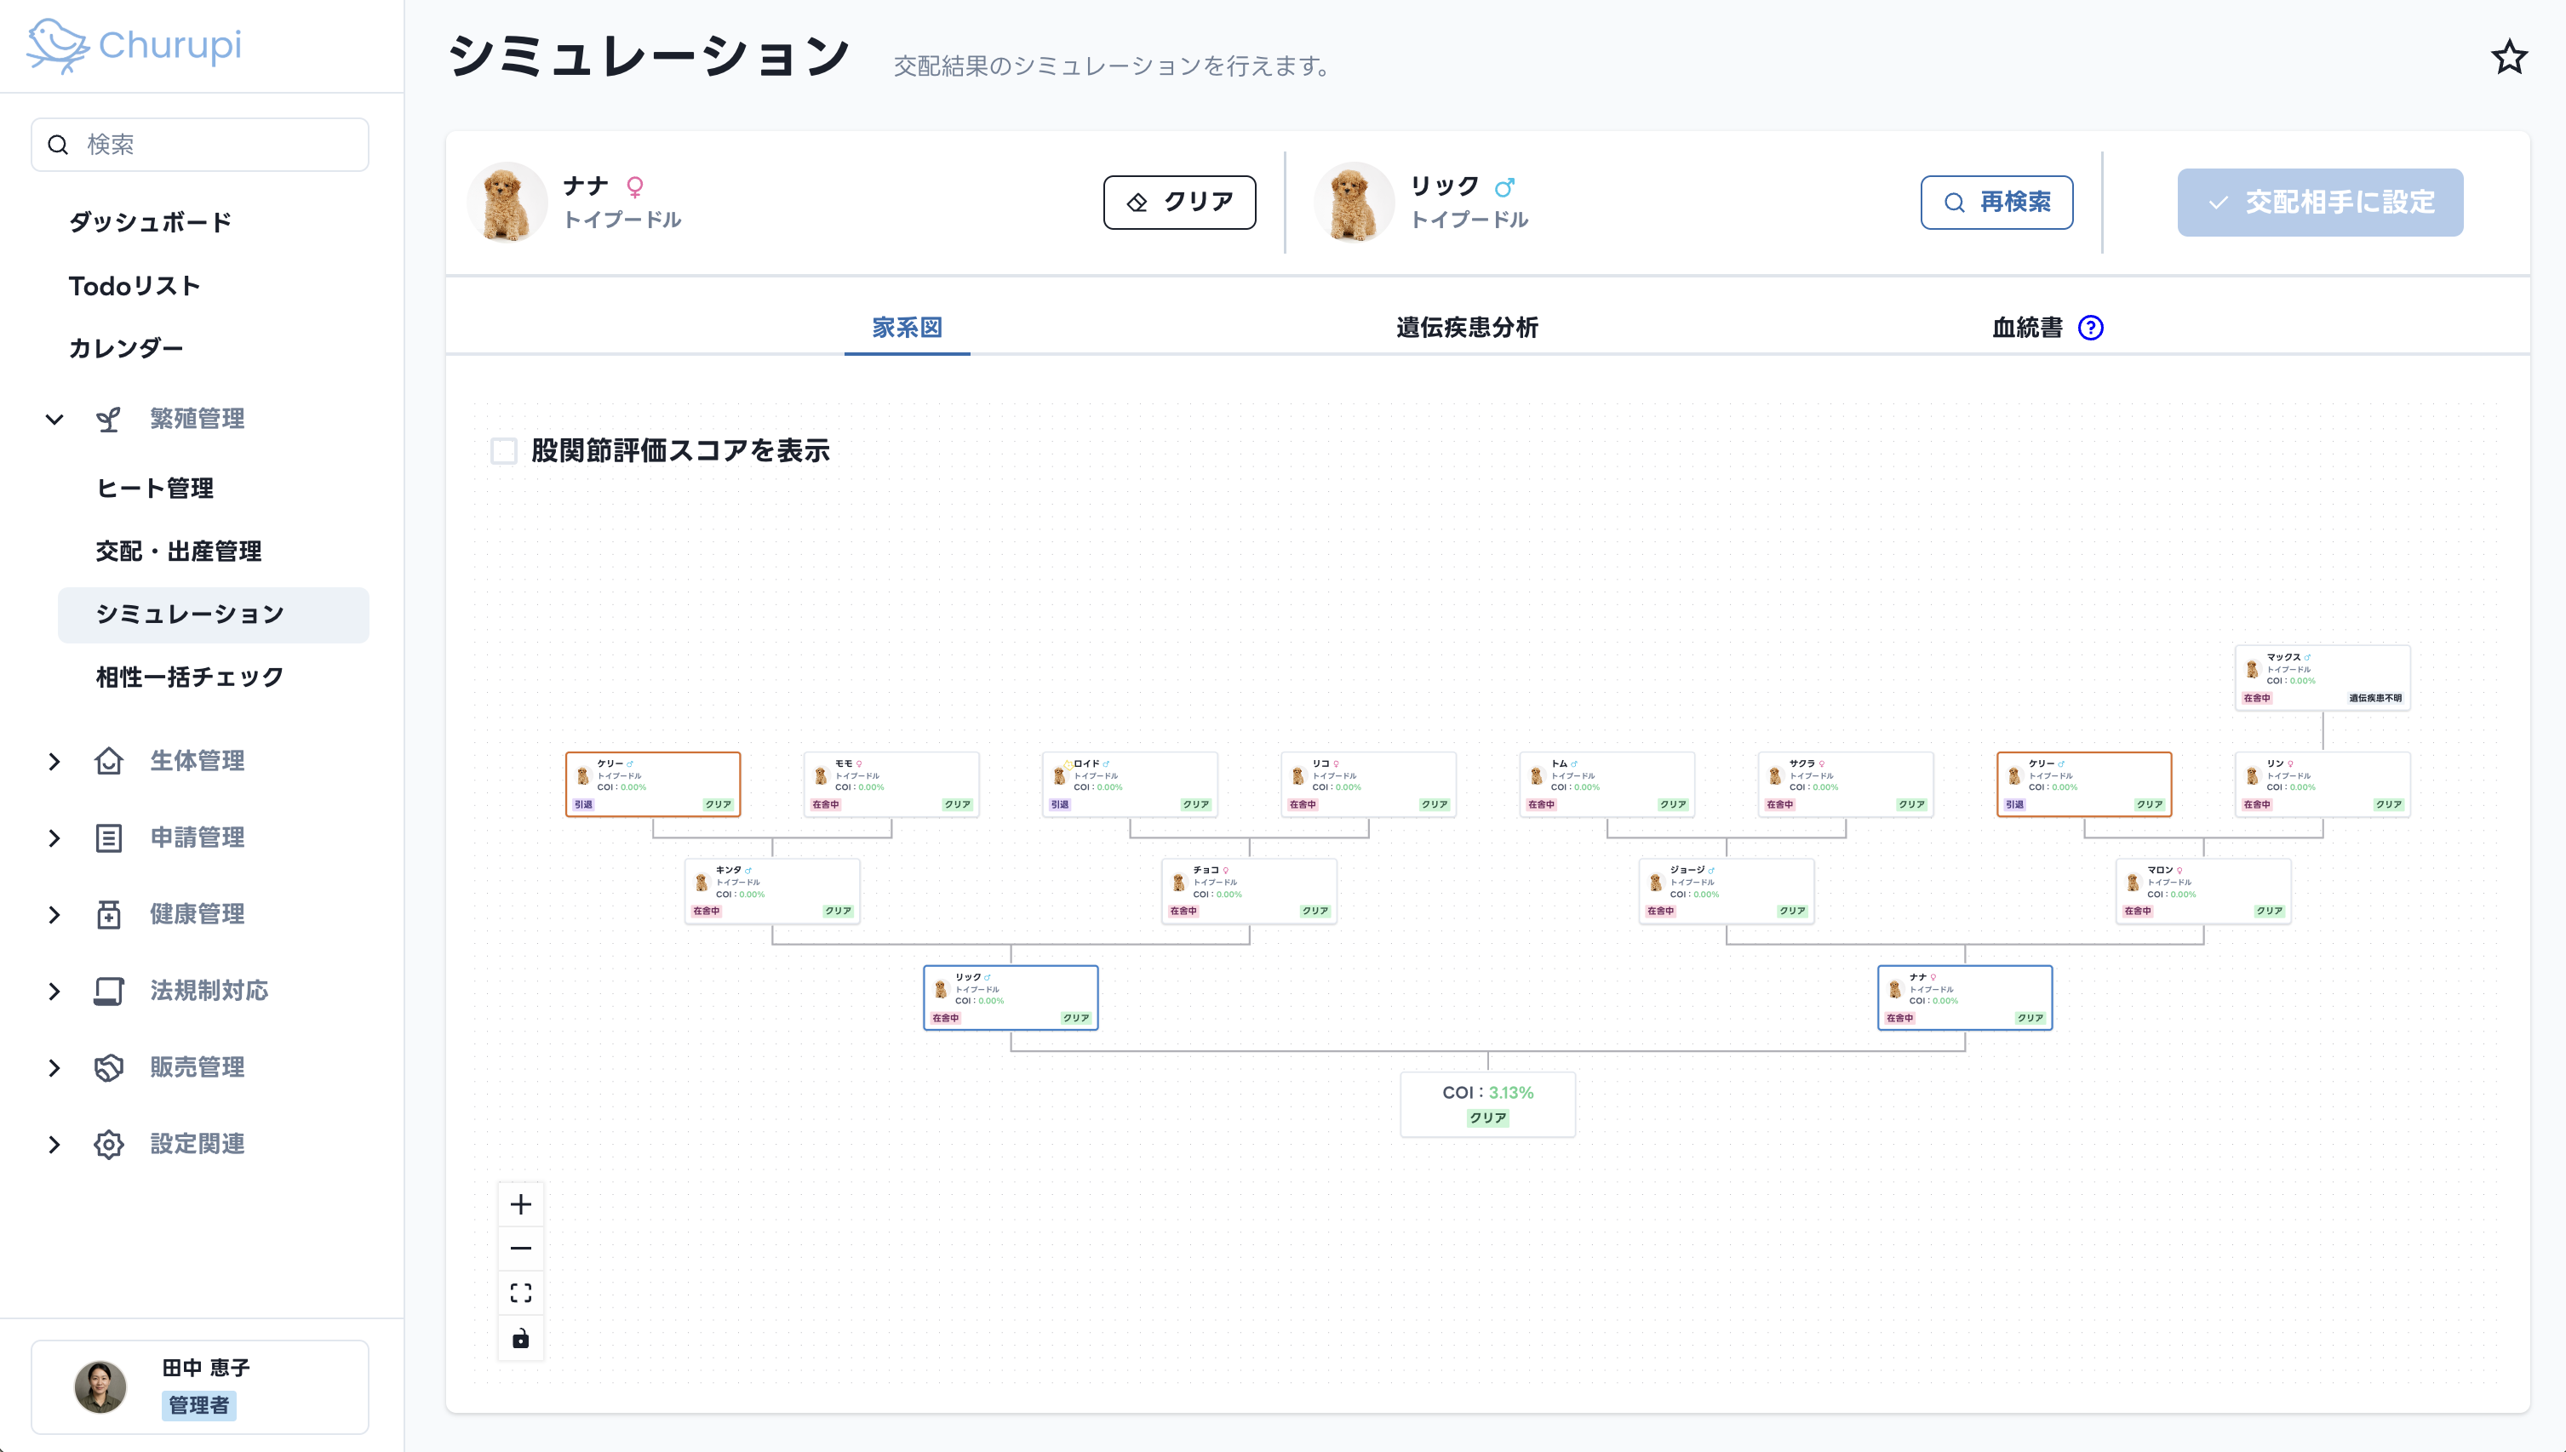Click the sprout icon beside 繁殖管理
The width and height of the screenshot is (2566, 1452).
(109, 419)
